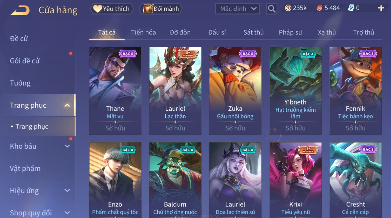Collapse the Trang phục sidebar section
This screenshot has height=218, width=391.
click(x=67, y=105)
